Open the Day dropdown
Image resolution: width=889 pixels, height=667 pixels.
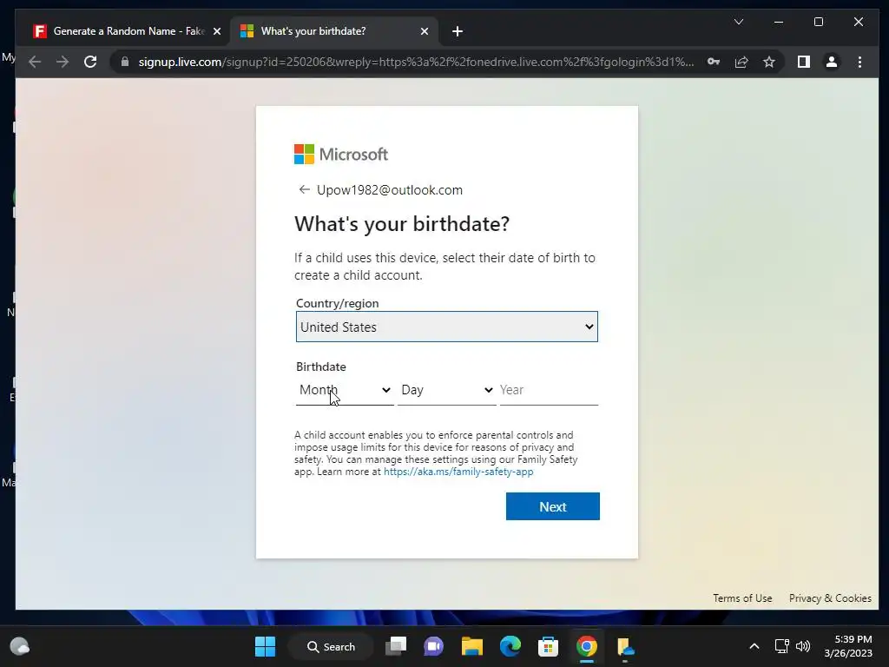pyautogui.click(x=447, y=390)
